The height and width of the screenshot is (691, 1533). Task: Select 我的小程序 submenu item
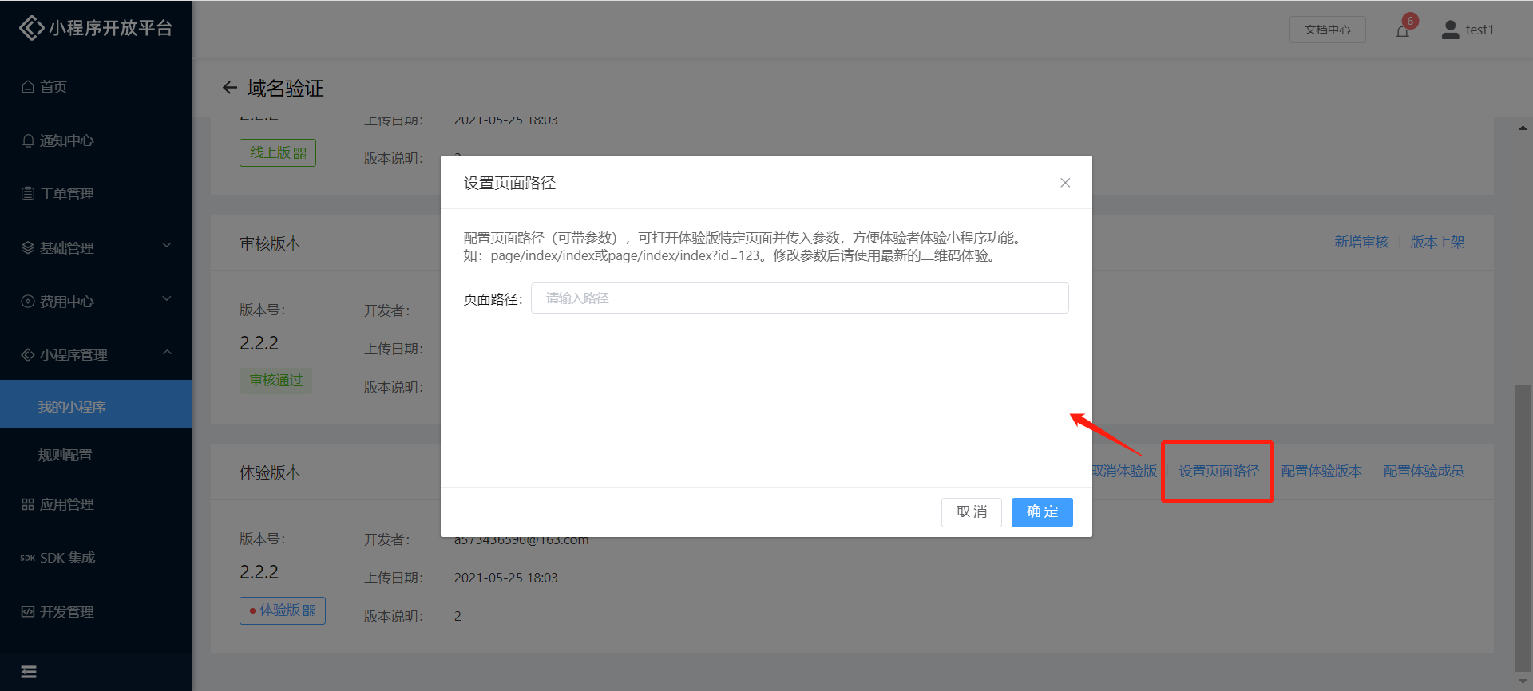coord(96,404)
